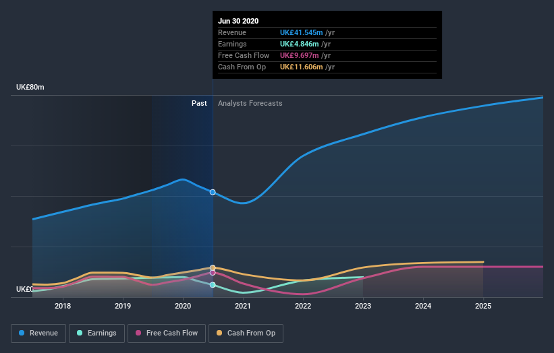Click the Jun 30 2020 tooltip date
The image size is (554, 353).
coord(238,21)
